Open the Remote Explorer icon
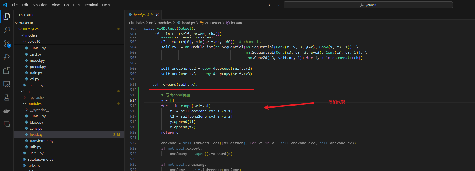This screenshot has width=475, height=171. (7, 84)
